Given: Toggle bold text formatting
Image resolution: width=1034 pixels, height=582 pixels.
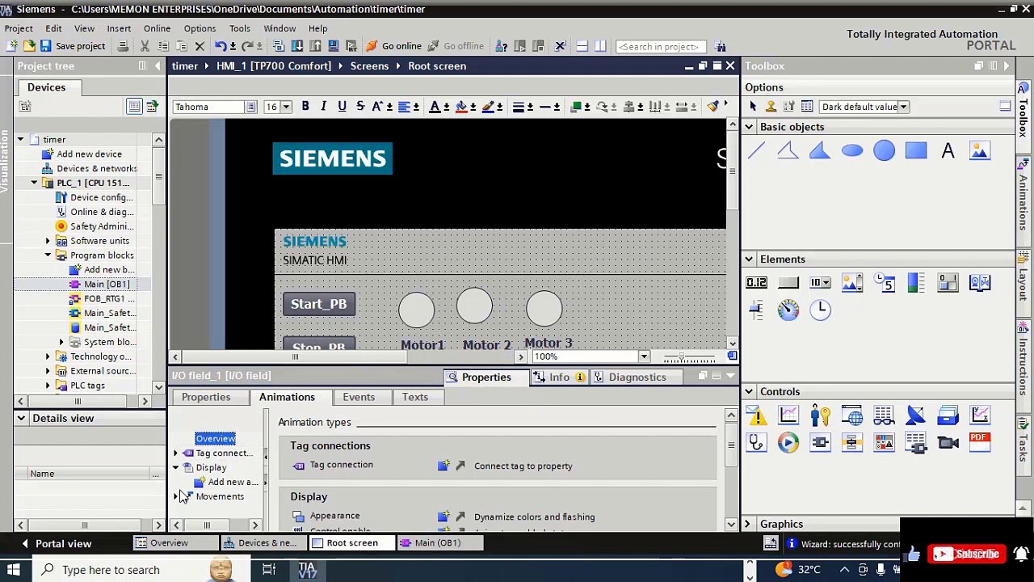Looking at the screenshot, I should point(305,107).
